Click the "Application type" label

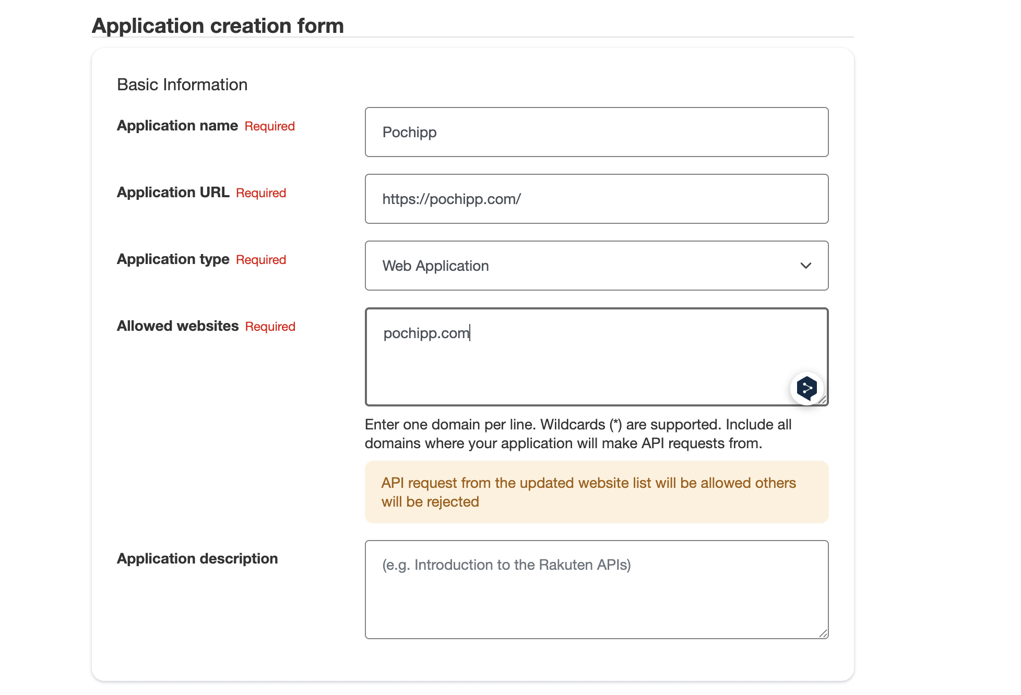[x=173, y=259]
